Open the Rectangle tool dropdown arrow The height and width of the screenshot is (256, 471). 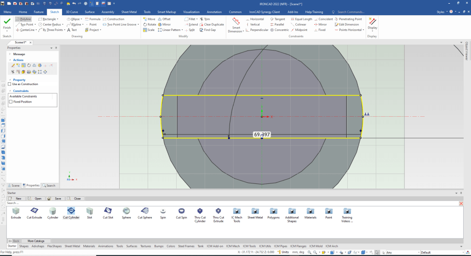(x=57, y=19)
